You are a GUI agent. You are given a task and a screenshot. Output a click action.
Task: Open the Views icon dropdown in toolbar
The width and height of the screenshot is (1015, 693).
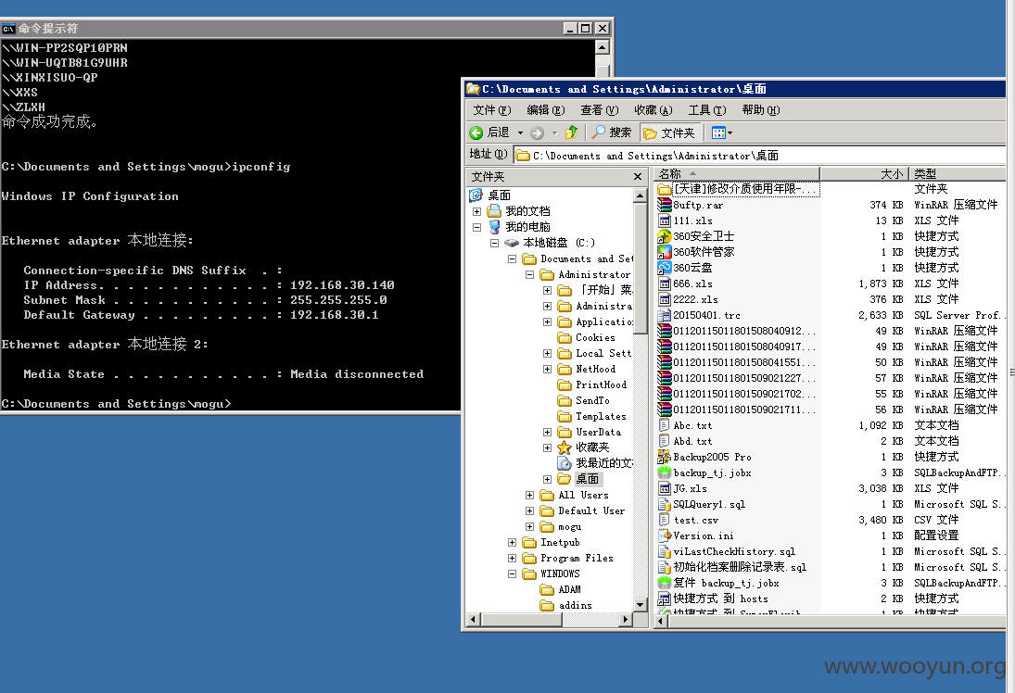[722, 132]
